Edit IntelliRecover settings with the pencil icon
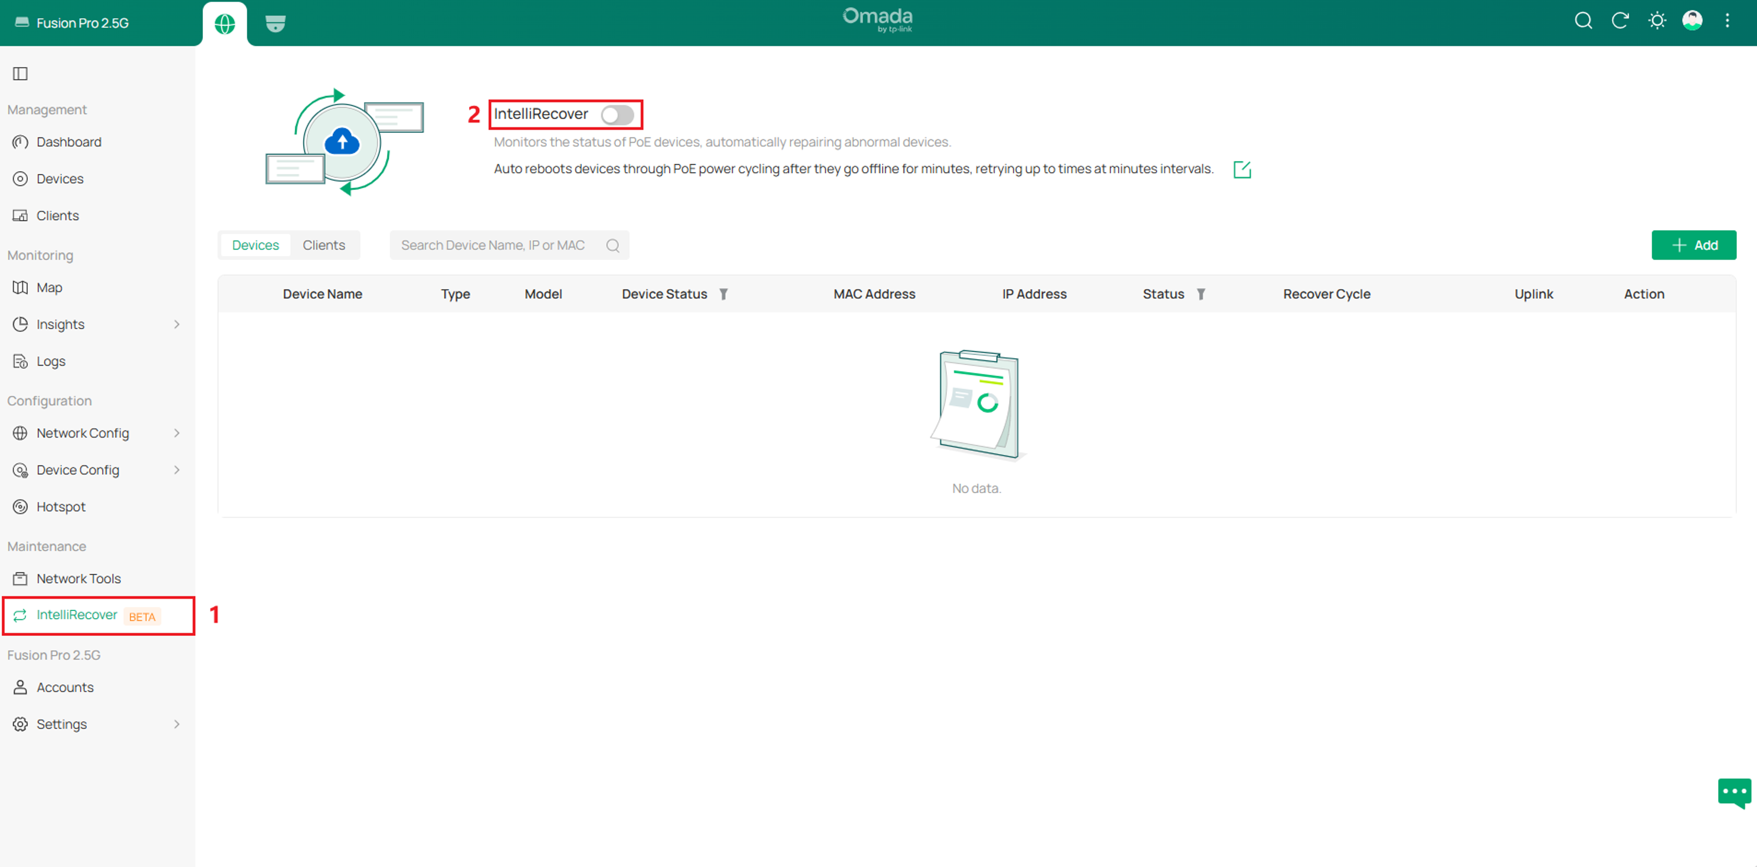 coord(1242,169)
